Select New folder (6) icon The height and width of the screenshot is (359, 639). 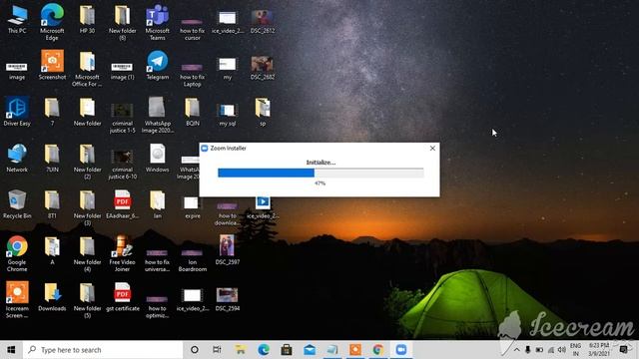pos(122,22)
